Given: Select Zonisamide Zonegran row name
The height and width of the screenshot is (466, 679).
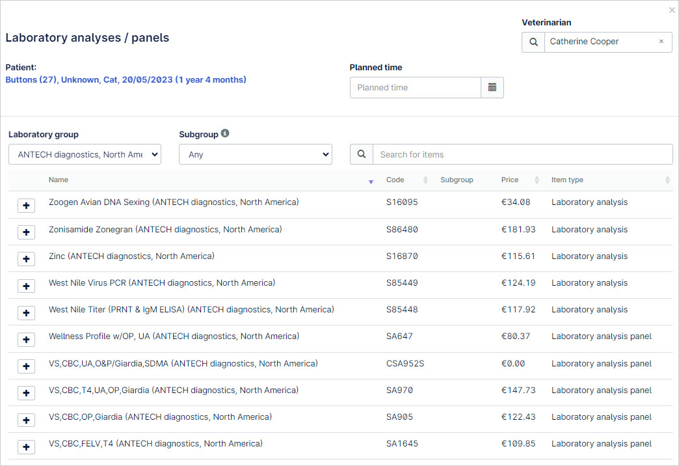Looking at the screenshot, I should 165,229.
